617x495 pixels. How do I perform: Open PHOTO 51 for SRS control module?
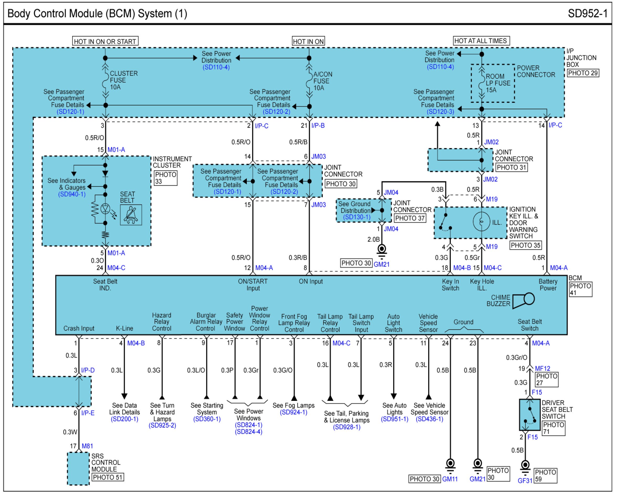click(x=108, y=477)
